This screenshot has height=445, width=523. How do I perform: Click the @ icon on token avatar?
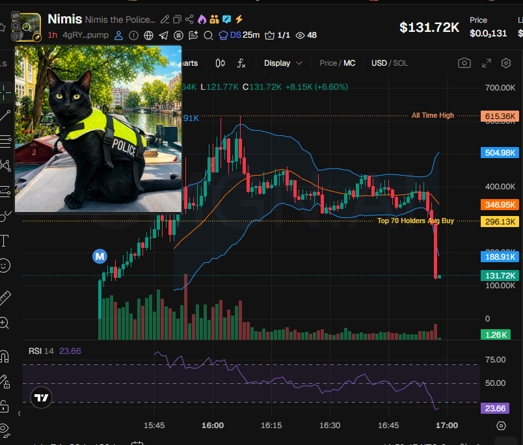(x=16, y=36)
